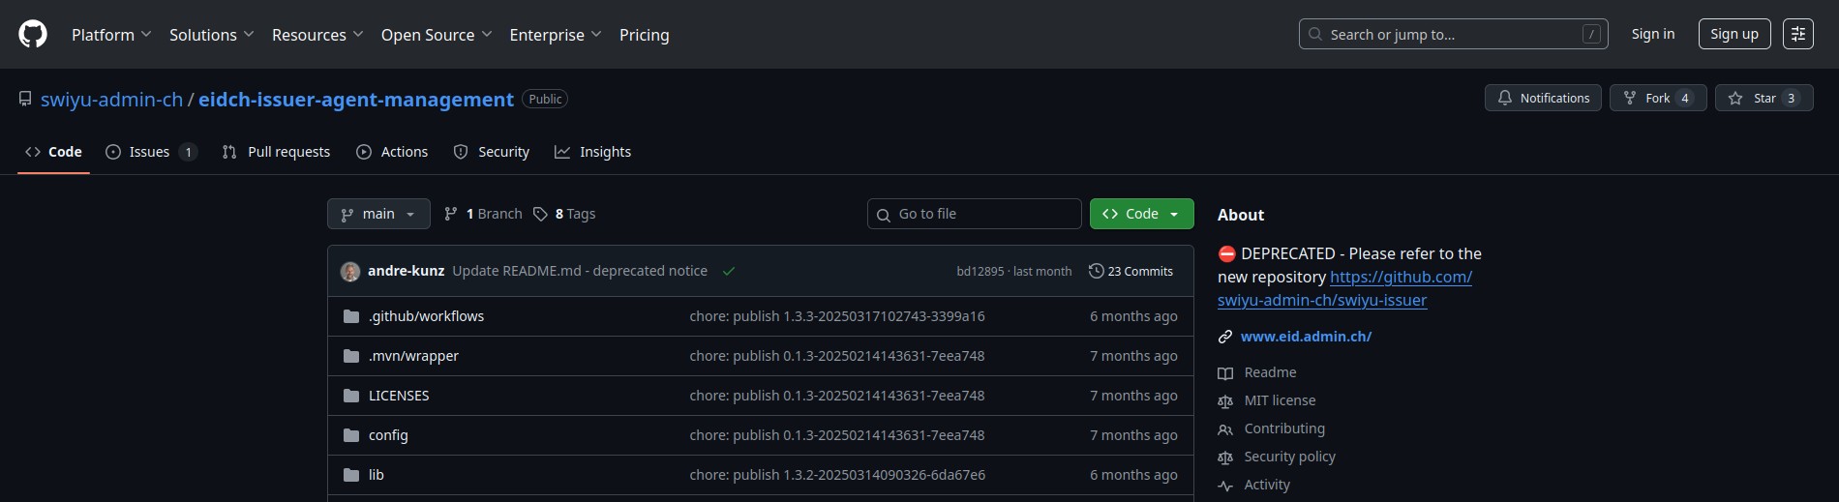Focus the Go to file field
Image resolution: width=1839 pixels, height=502 pixels.
tap(975, 214)
